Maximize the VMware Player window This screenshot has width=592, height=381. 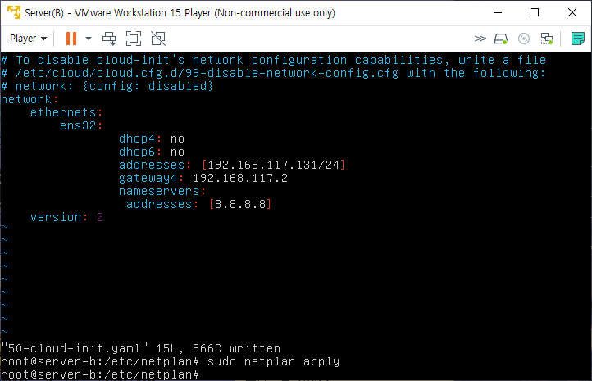(535, 12)
